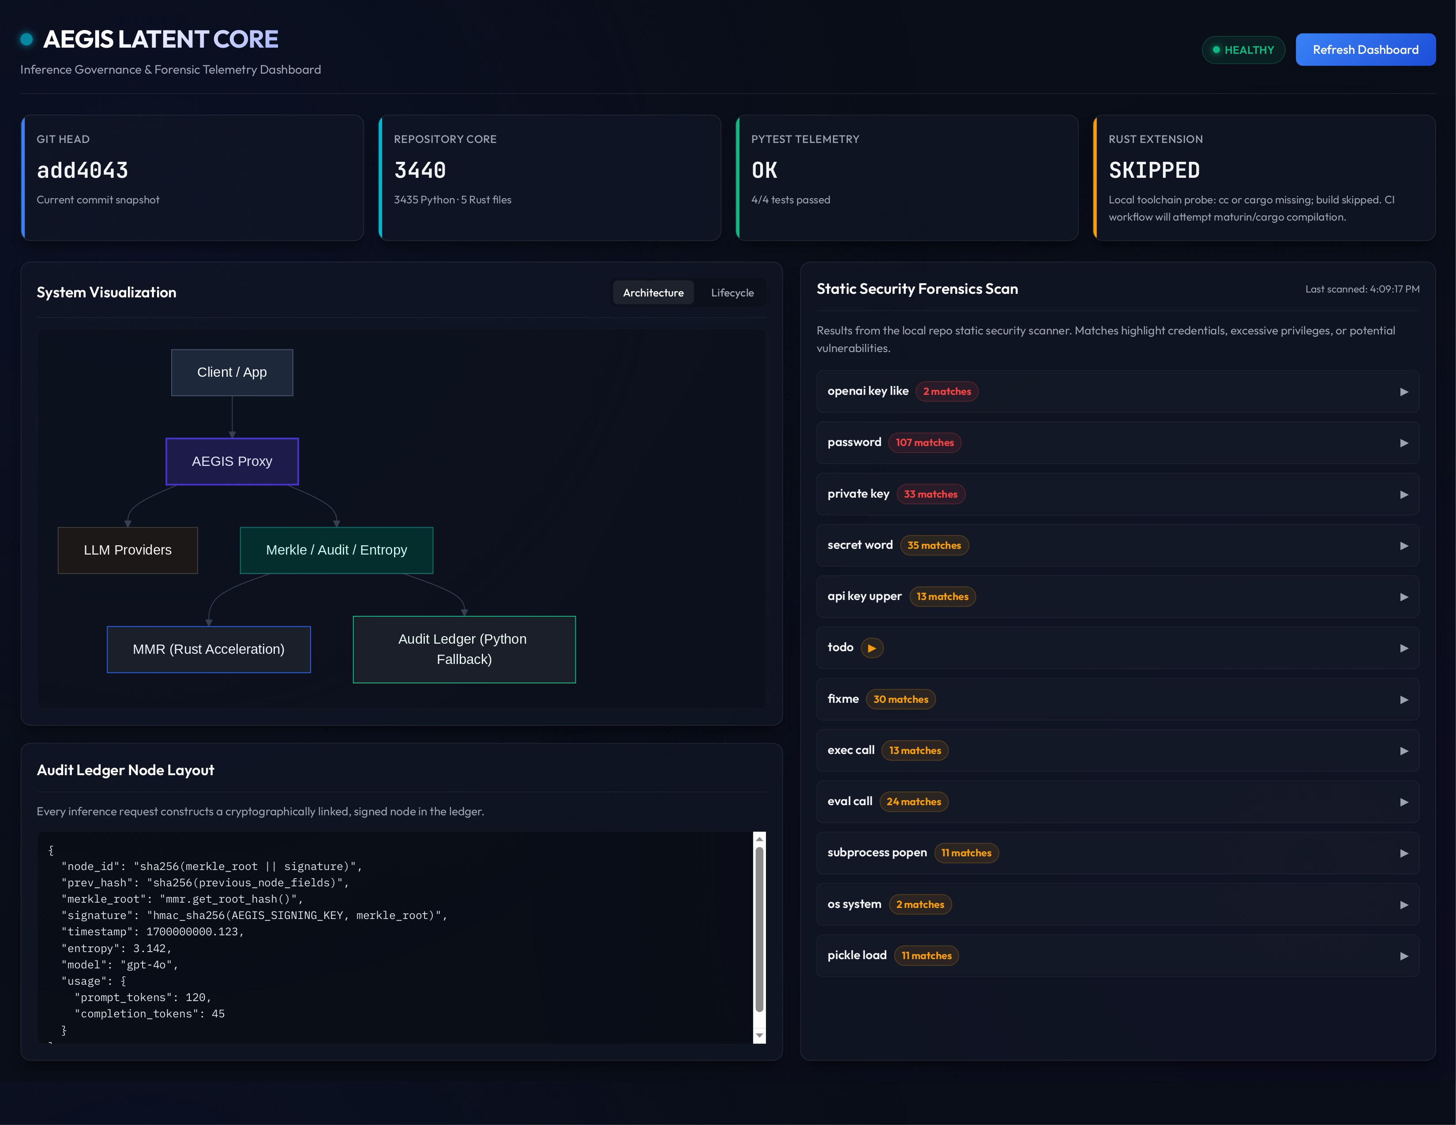Screen dimensions: 1456x1125
Task: Click the 13 matches badge for exec call
Action: [915, 750]
